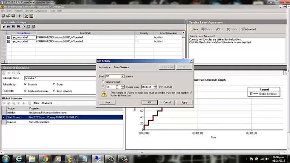Open the Tools menu
290x163 pixels.
[52, 11]
